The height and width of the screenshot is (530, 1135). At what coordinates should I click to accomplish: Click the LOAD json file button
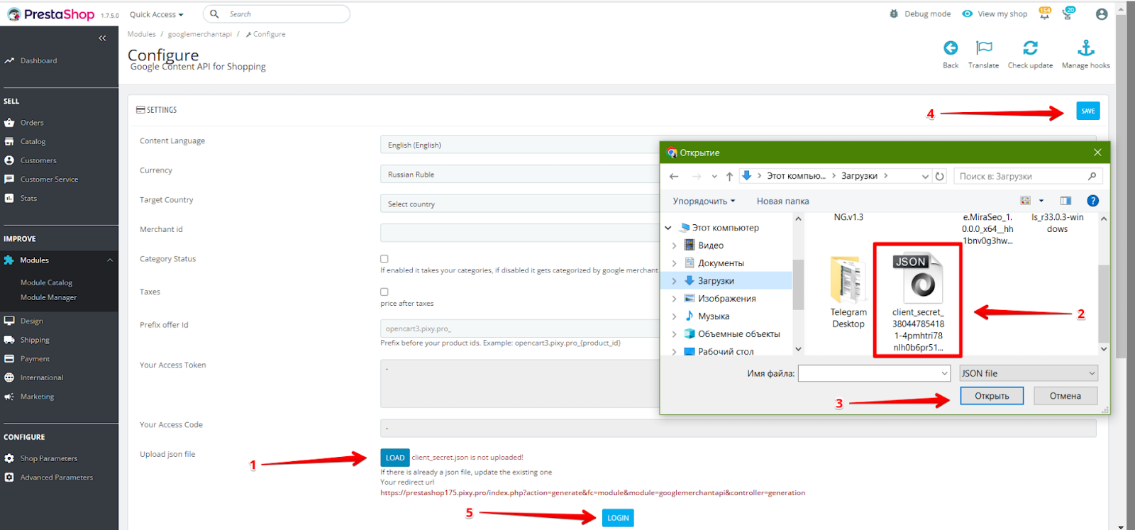click(395, 458)
